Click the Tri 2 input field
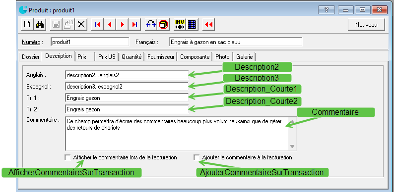This screenshot has height=192, width=394. pos(127,109)
